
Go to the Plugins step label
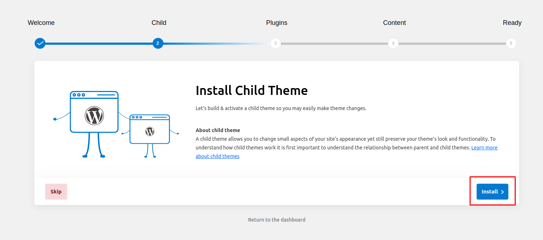coord(277,23)
